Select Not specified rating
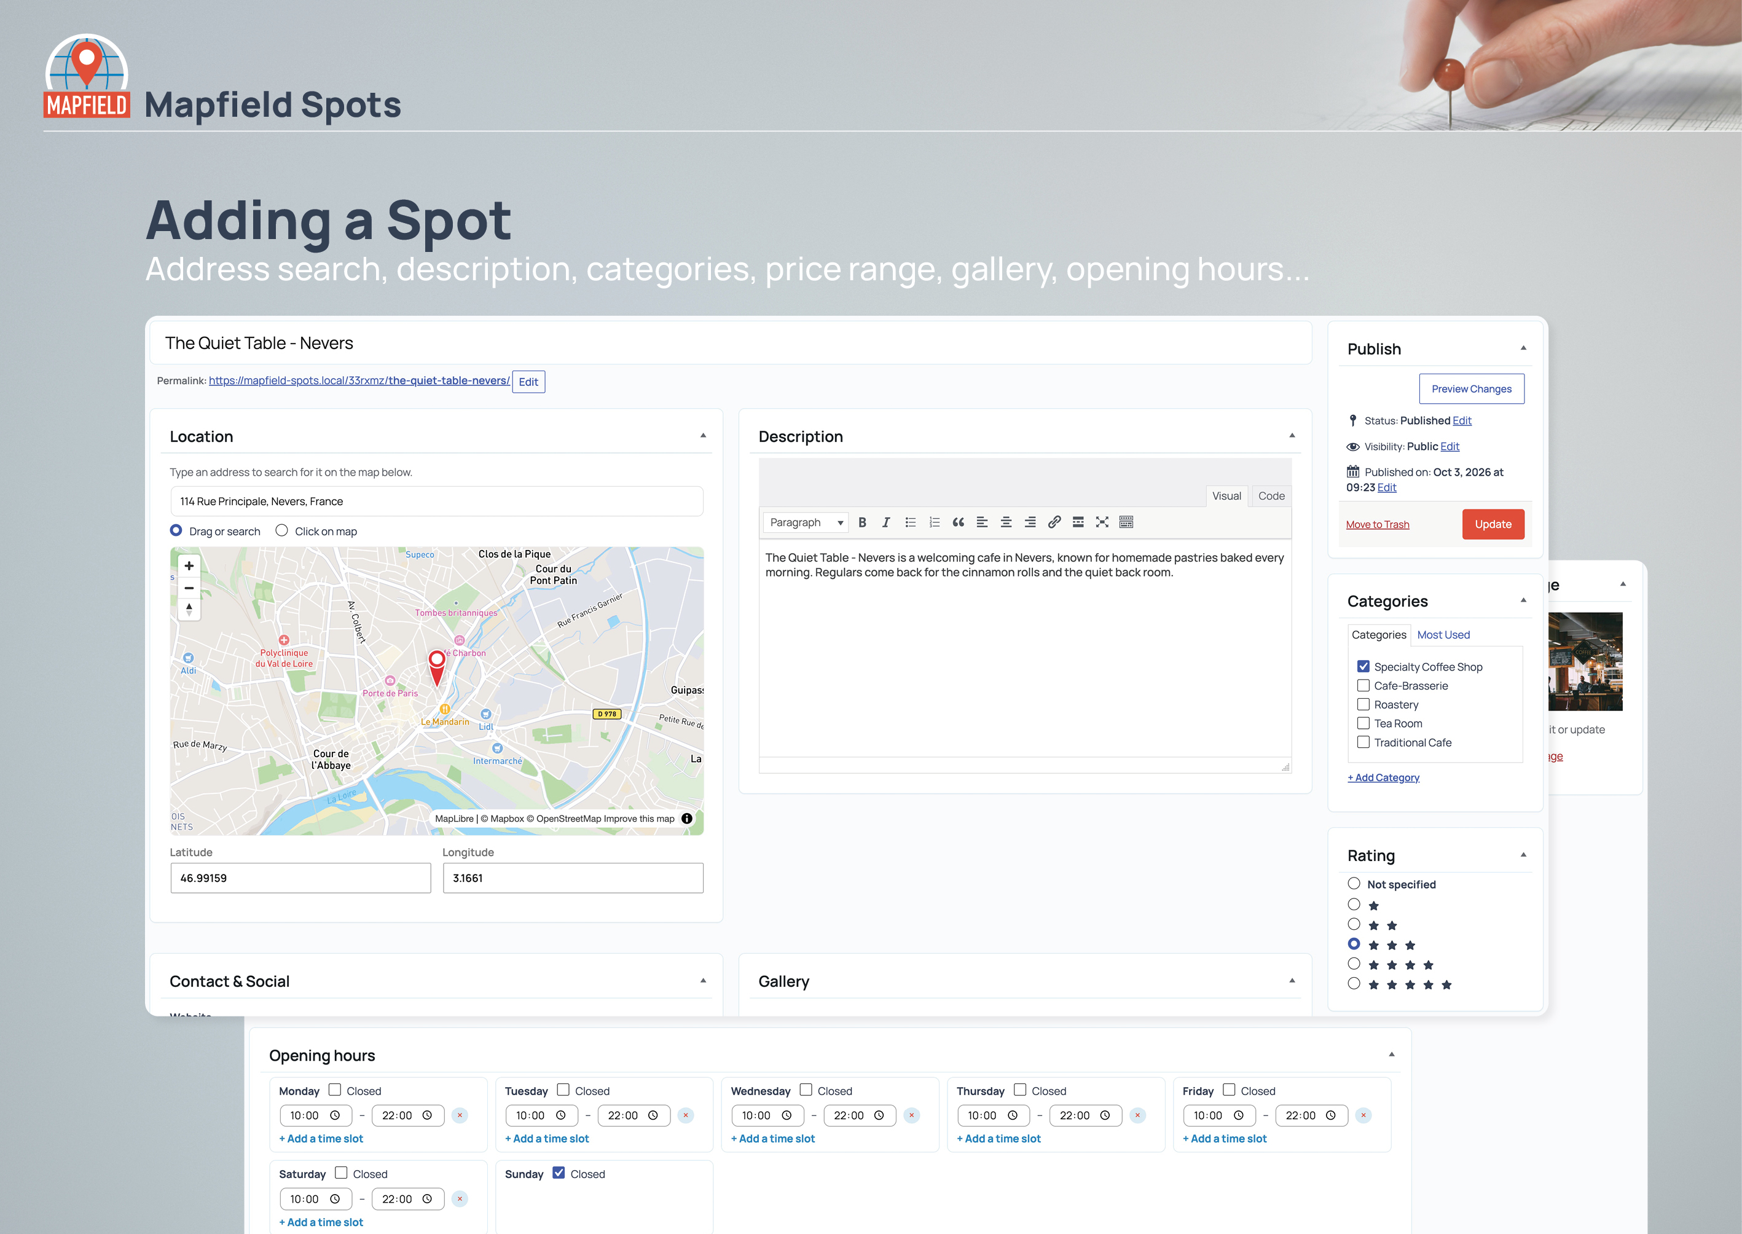Image resolution: width=1742 pixels, height=1234 pixels. pos(1354,883)
